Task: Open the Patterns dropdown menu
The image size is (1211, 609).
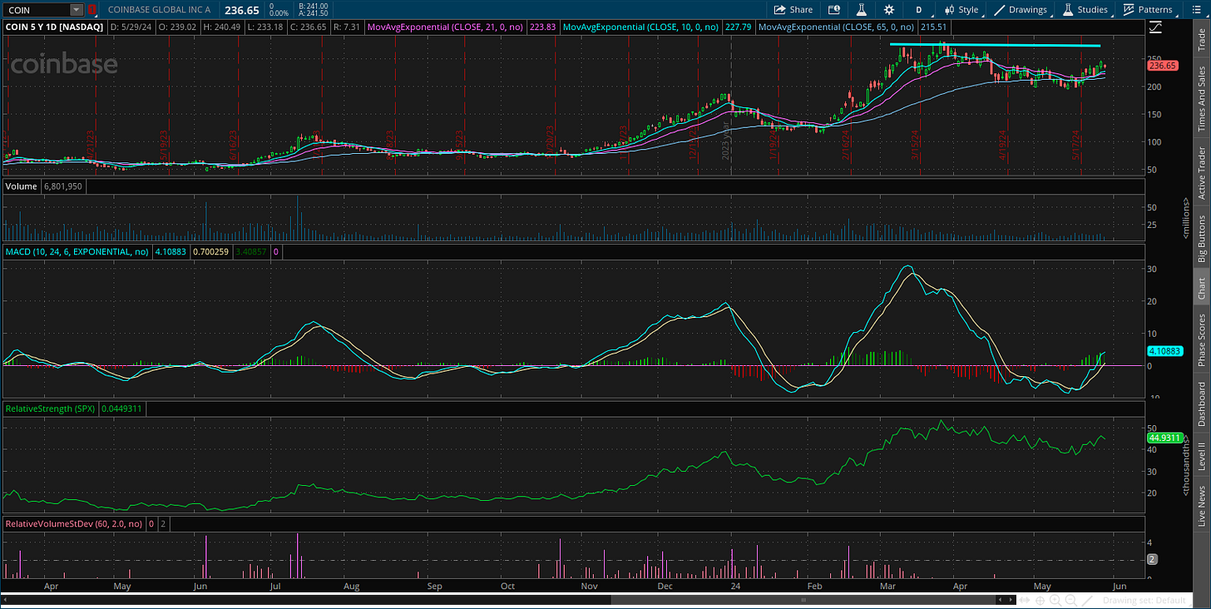Action: pos(1147,10)
